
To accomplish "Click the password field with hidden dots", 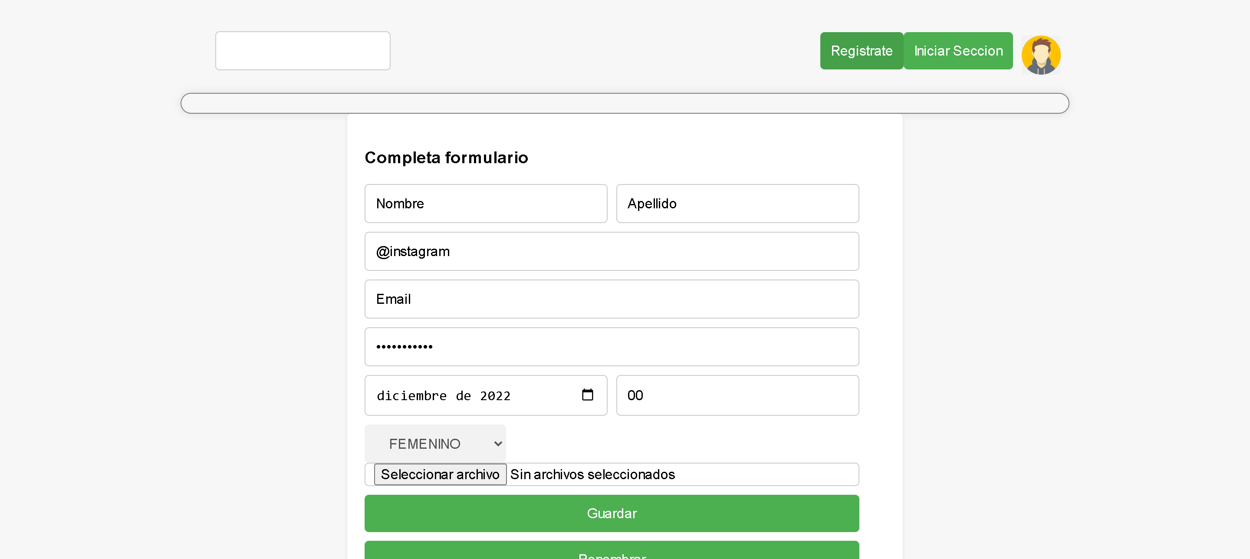I will pyautogui.click(x=611, y=346).
